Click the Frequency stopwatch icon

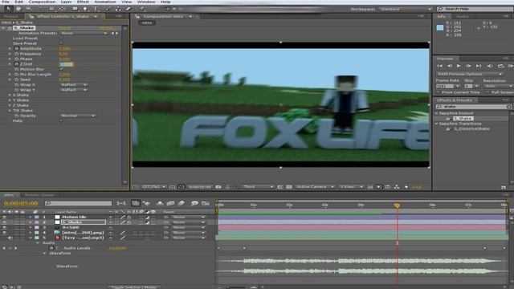click(x=16, y=54)
